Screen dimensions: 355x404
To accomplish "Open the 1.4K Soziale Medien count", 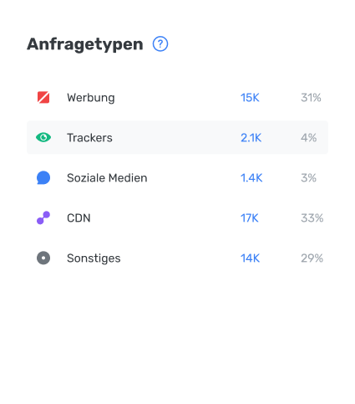I will 251,178.
